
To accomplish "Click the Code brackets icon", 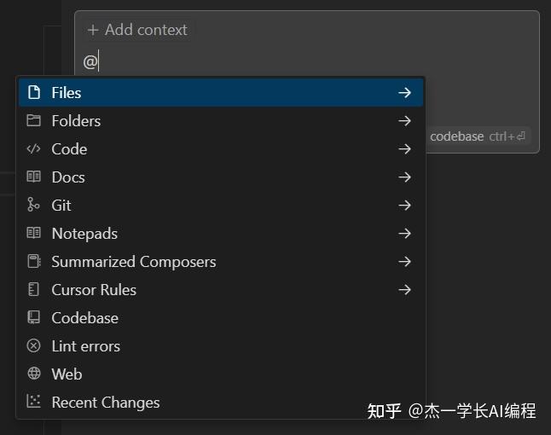I will pos(34,149).
